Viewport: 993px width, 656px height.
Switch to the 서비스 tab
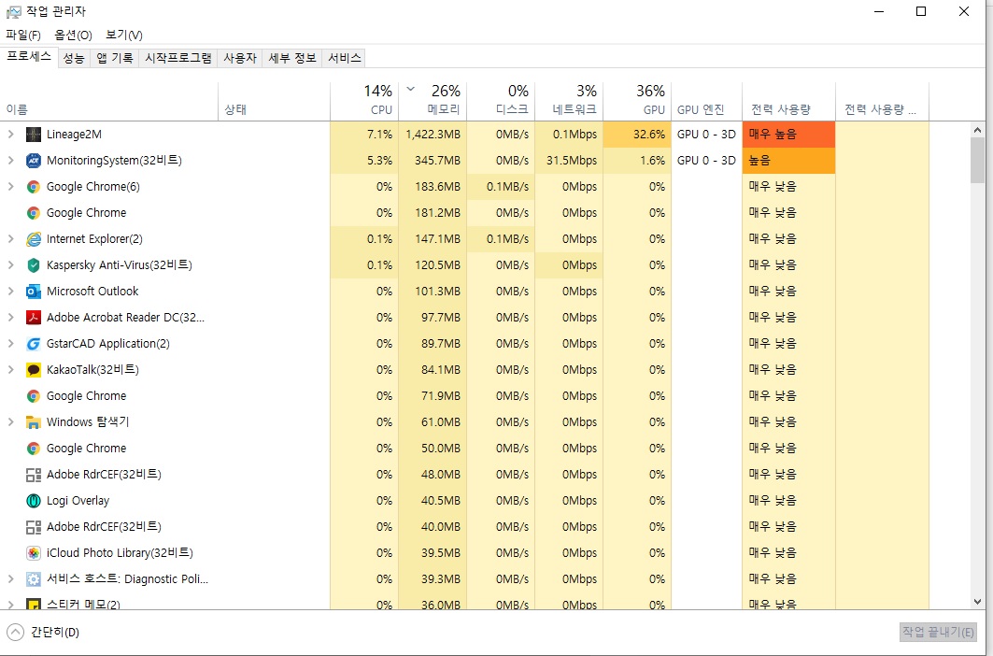click(345, 58)
